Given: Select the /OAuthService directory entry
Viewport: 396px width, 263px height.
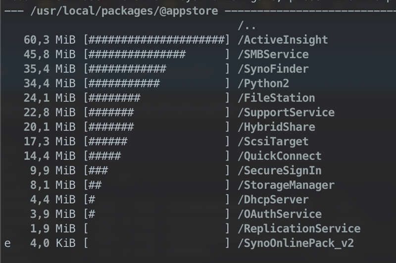Looking at the screenshot, I should 279,214.
